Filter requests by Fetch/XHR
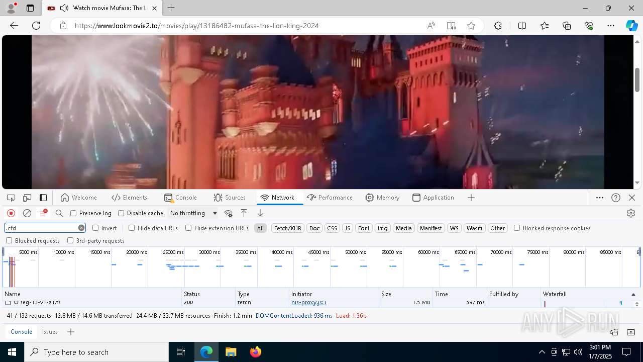 coord(288,228)
